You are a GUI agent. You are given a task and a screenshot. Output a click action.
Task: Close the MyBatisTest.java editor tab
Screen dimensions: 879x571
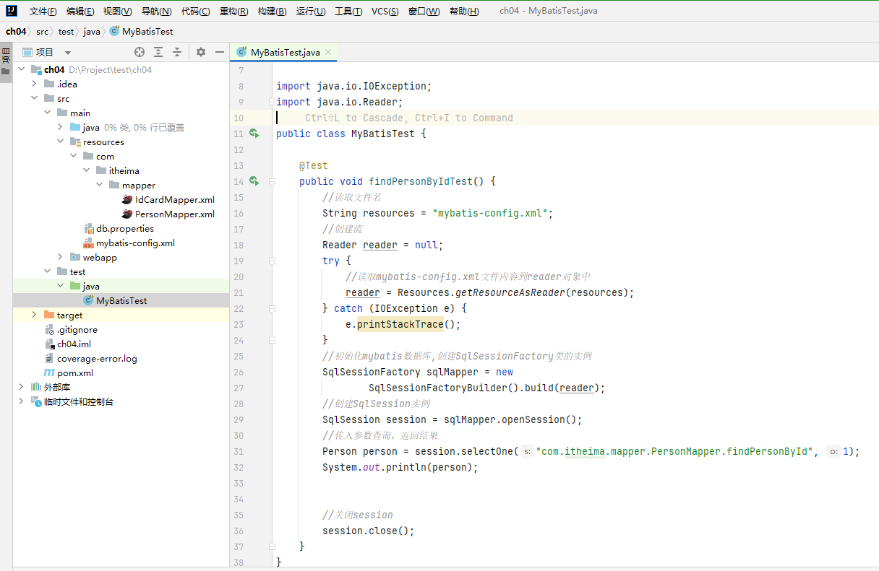click(x=328, y=52)
